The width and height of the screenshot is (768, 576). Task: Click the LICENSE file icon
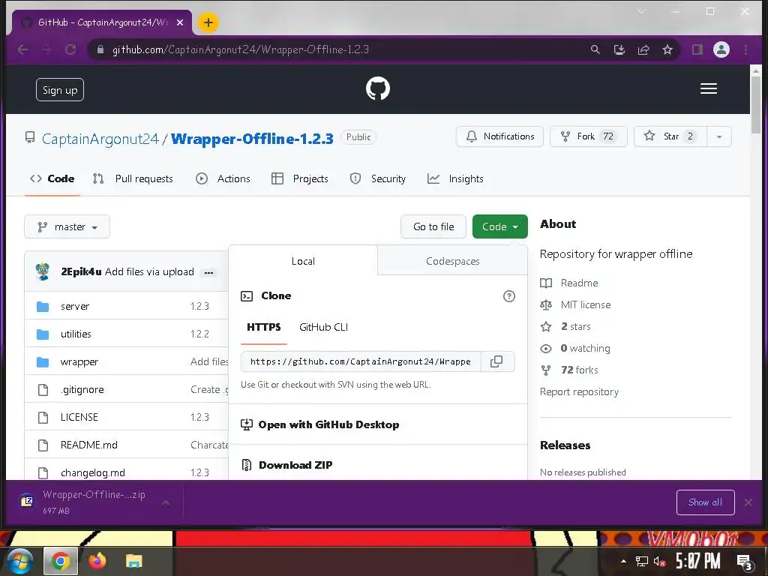tap(43, 417)
